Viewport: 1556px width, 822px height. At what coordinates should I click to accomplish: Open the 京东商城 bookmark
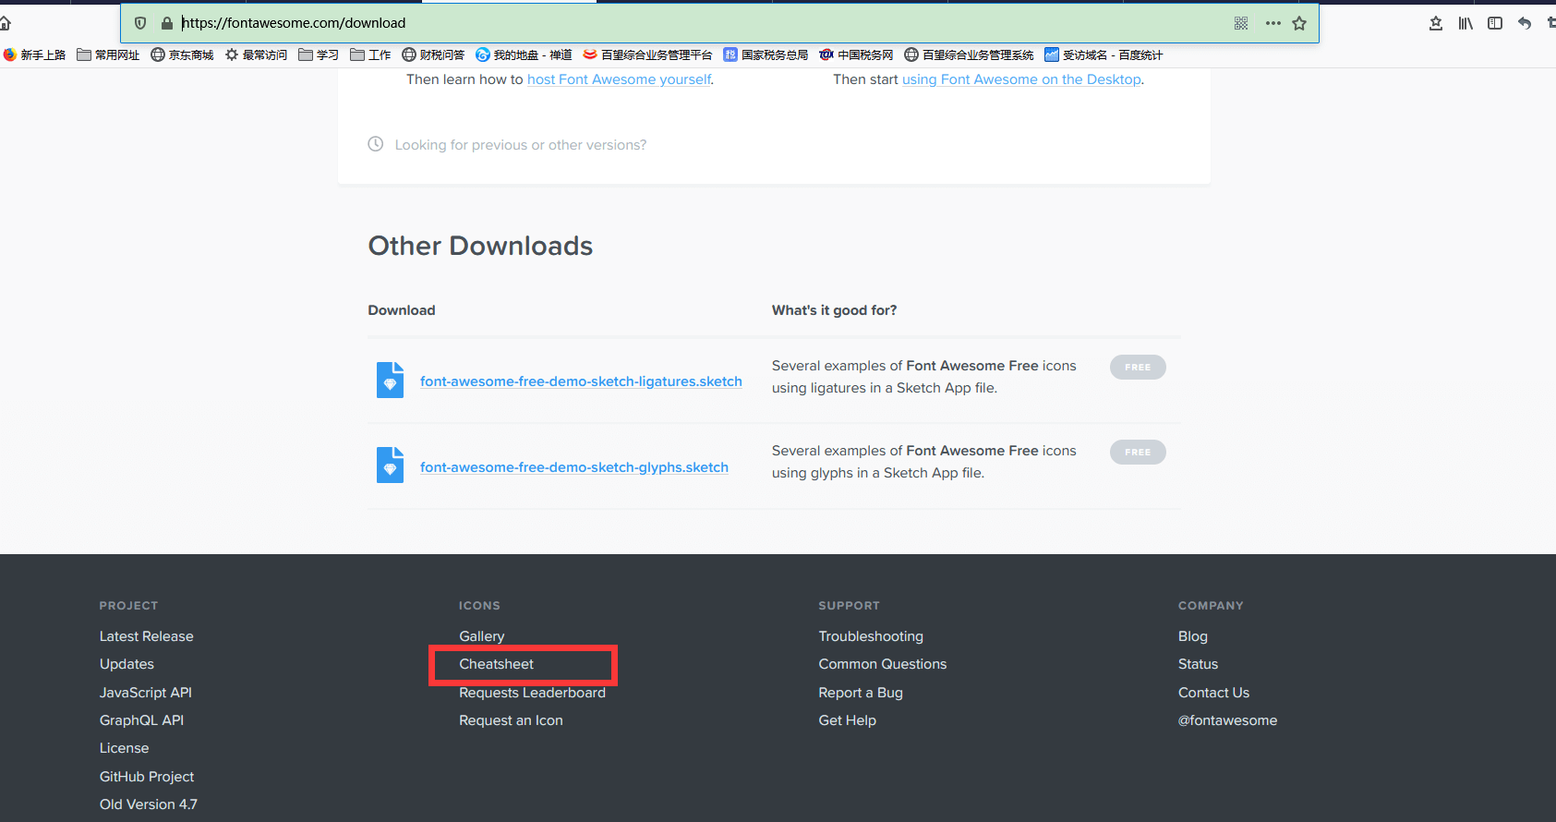click(x=182, y=54)
